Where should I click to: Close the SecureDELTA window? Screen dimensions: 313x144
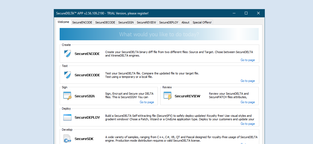tap(258, 13)
